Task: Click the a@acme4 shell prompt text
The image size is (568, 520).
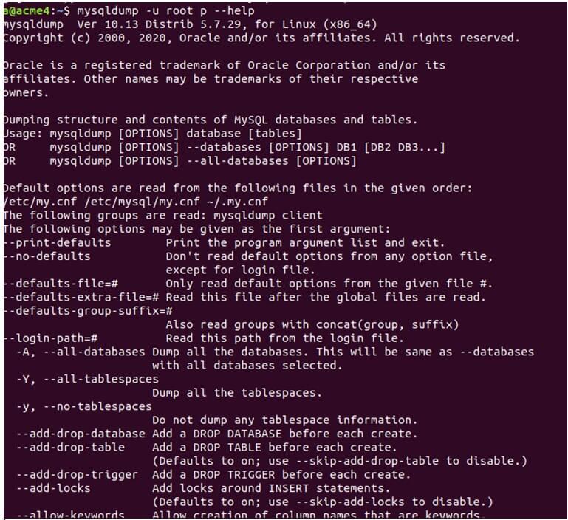Action: (30, 10)
